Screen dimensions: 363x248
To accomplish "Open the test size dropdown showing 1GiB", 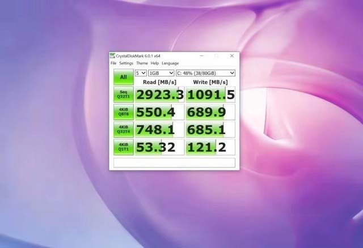I will (161, 73).
